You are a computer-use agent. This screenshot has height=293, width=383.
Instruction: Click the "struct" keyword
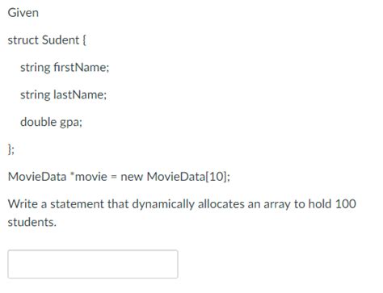23,40
